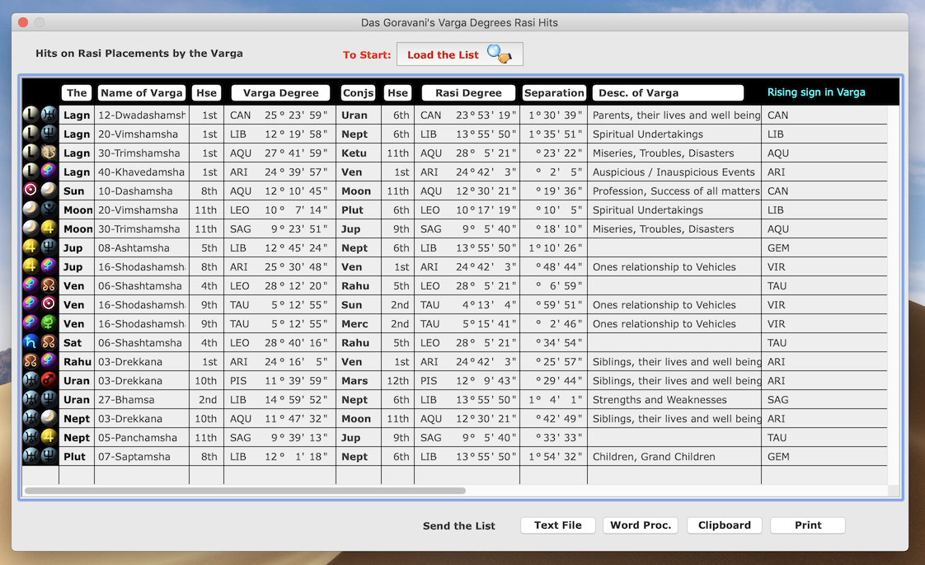Select the green Mercury icon in Ven row
The width and height of the screenshot is (925, 565).
[49, 324]
